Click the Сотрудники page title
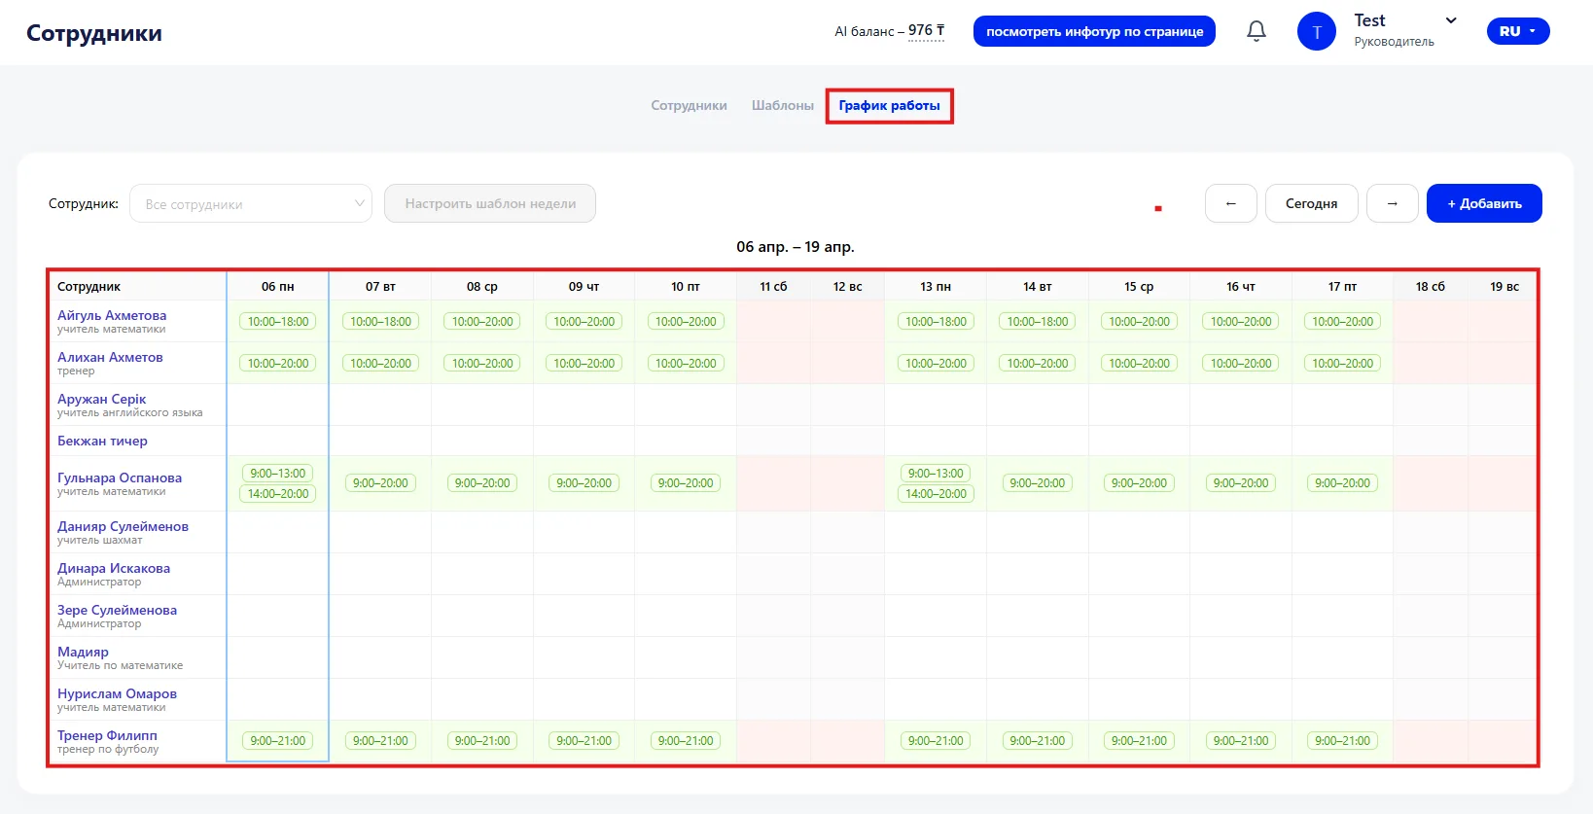 pos(94,33)
